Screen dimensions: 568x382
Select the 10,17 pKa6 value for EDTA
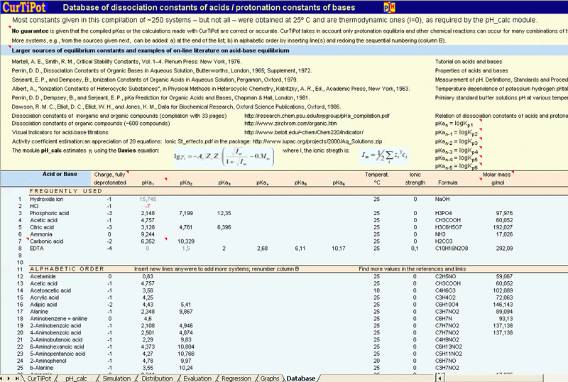(339, 249)
